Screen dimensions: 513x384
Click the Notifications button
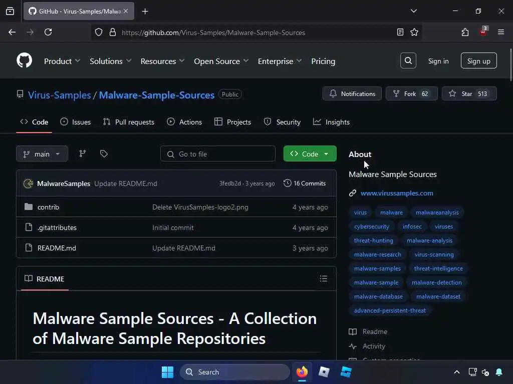click(352, 93)
